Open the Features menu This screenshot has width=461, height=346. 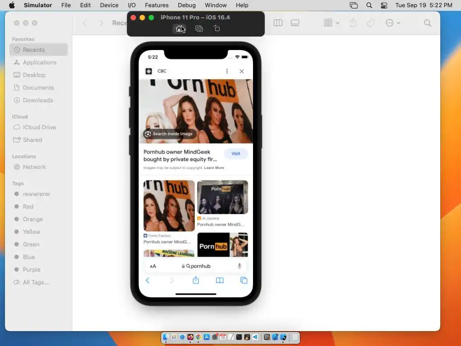(x=157, y=5)
